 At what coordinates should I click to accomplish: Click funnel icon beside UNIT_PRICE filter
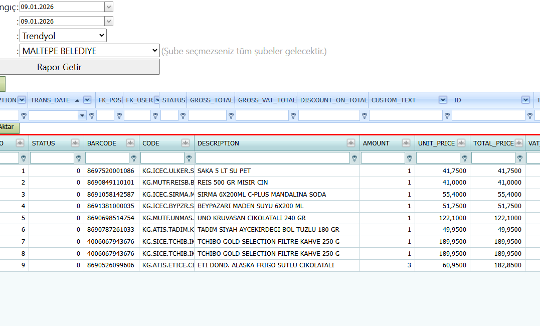[x=465, y=158]
